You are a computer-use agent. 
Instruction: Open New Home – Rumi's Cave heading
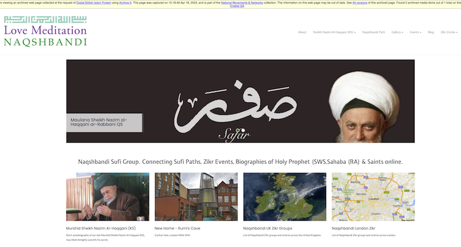(177, 228)
